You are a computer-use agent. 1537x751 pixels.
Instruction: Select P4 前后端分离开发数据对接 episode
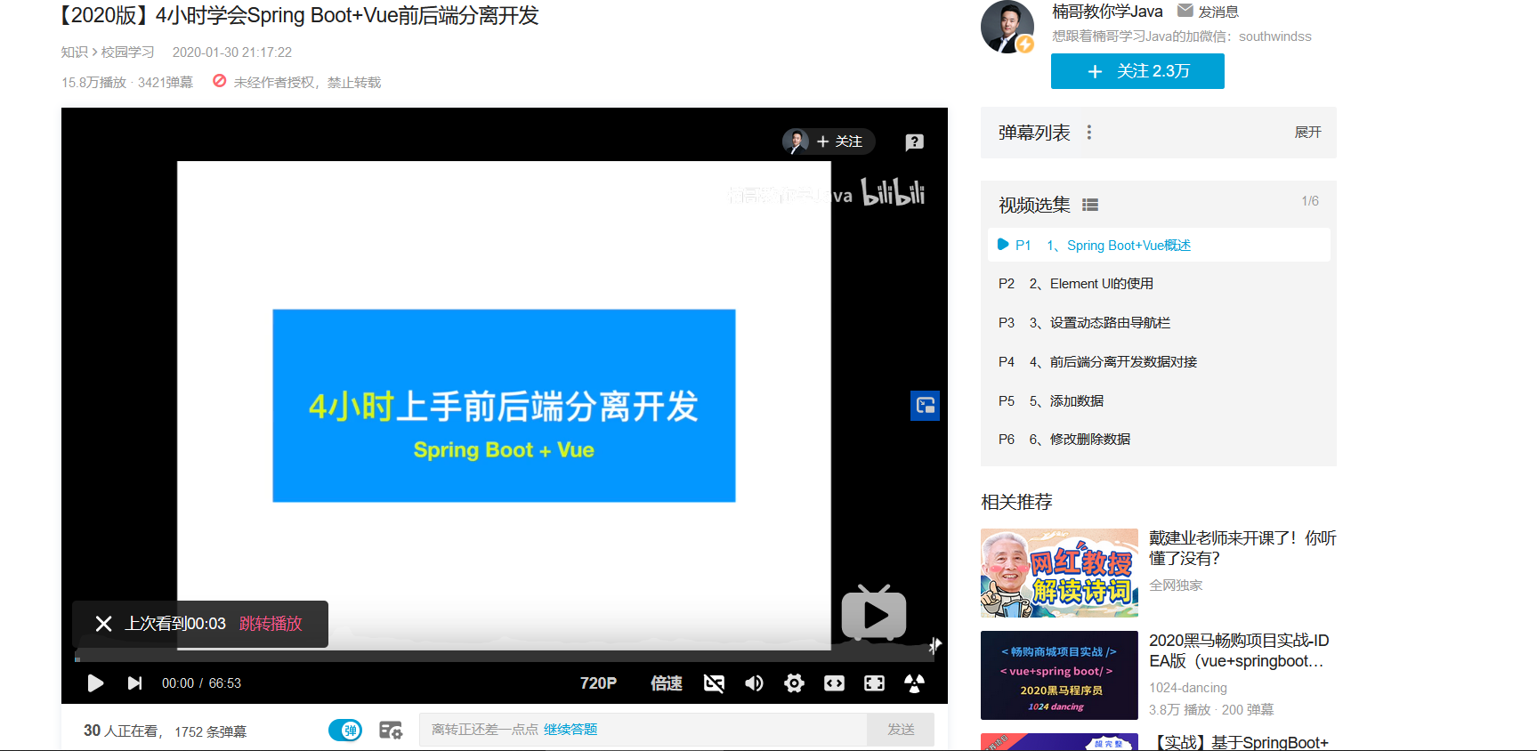[x=1159, y=362]
